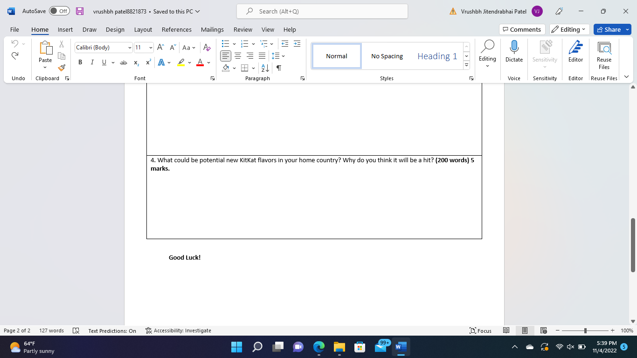Center align text
Screen dimensions: 637x358
(238, 56)
